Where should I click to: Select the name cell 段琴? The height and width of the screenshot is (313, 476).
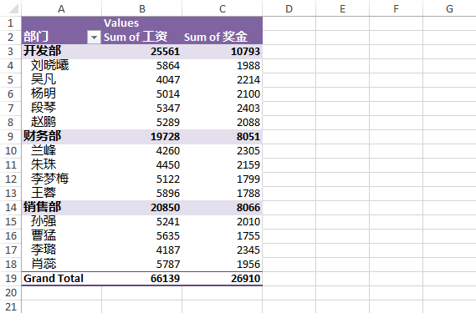pyautogui.click(x=44, y=108)
